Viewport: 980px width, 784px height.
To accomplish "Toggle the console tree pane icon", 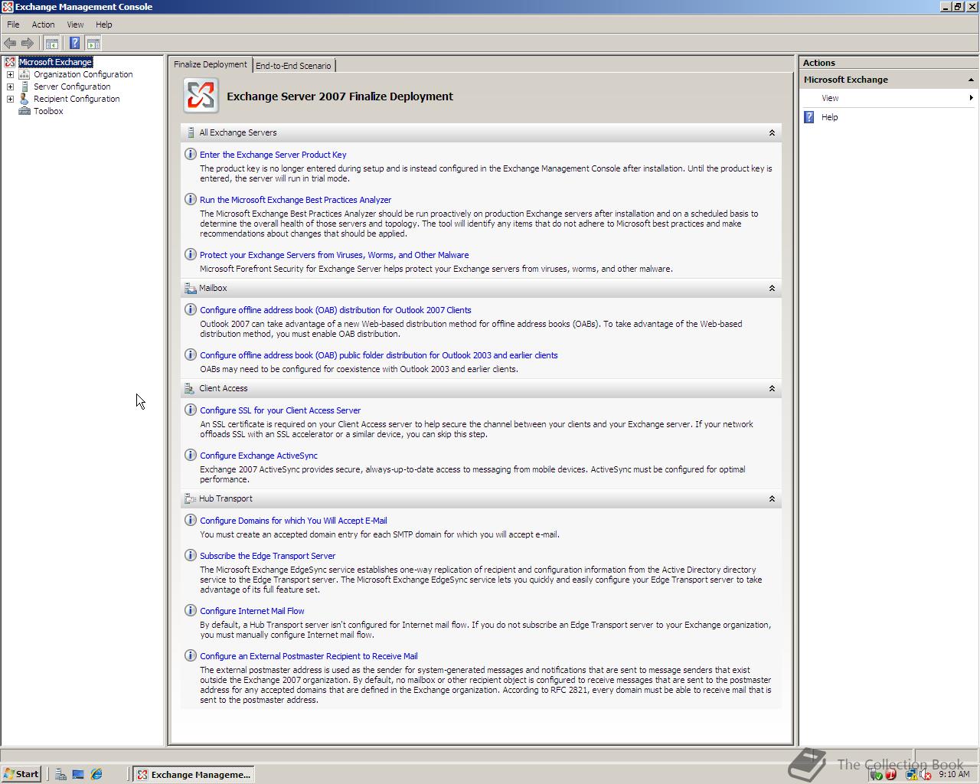I will [52, 43].
